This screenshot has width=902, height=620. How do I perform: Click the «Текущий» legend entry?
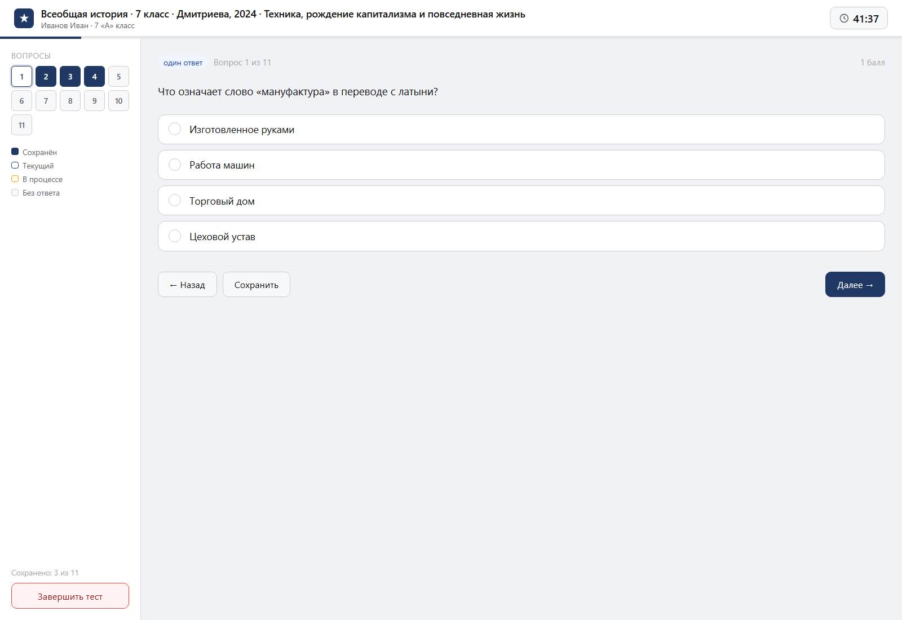33,166
